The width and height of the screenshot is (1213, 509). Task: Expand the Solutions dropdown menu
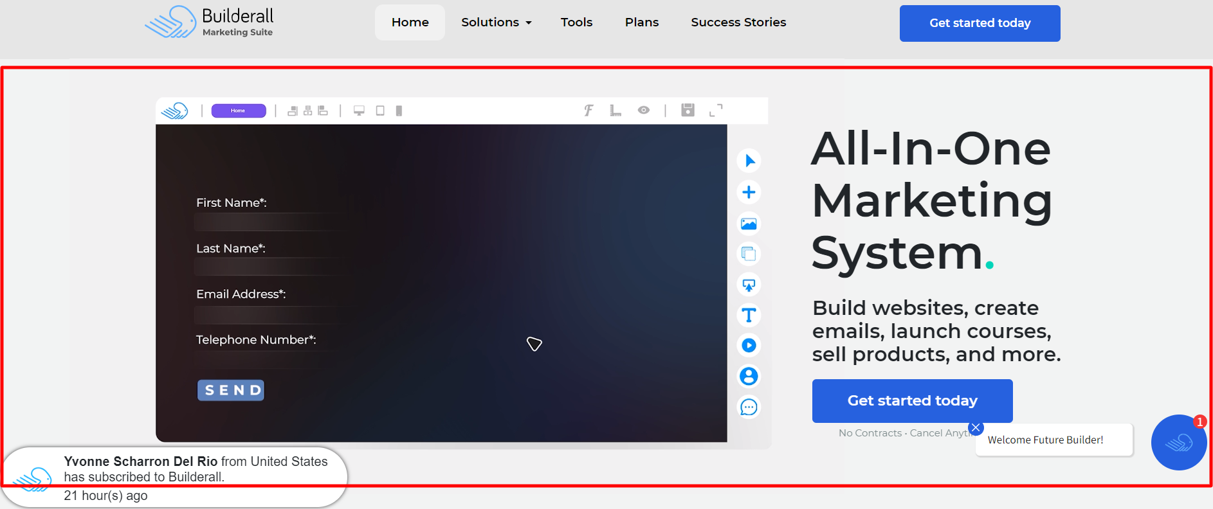[x=496, y=22]
